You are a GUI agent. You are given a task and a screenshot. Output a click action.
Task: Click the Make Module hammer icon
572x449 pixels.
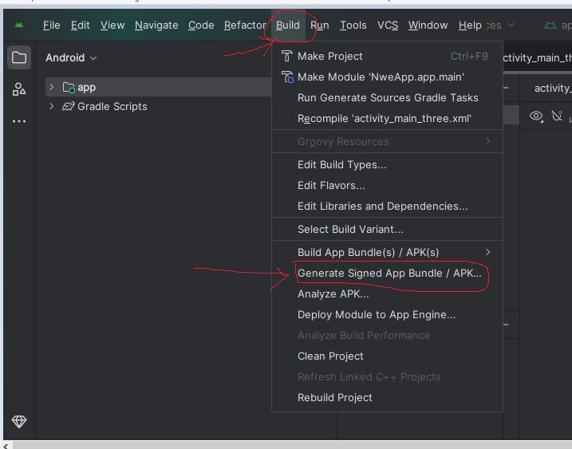click(287, 77)
